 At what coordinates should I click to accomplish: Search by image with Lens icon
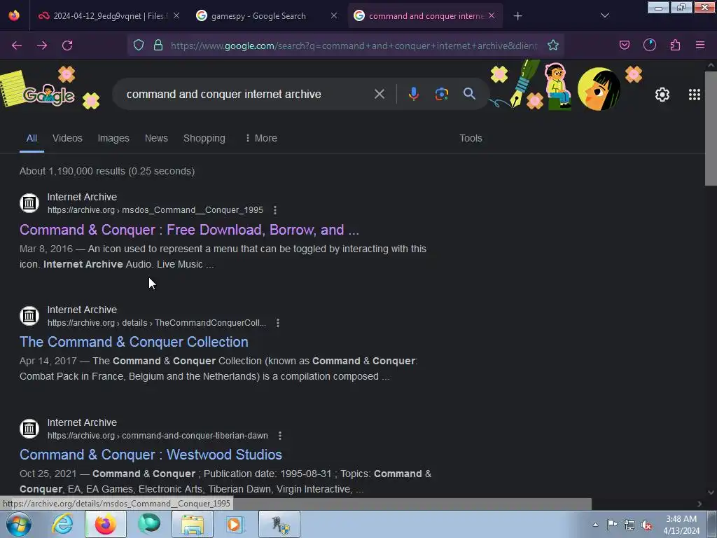441,94
